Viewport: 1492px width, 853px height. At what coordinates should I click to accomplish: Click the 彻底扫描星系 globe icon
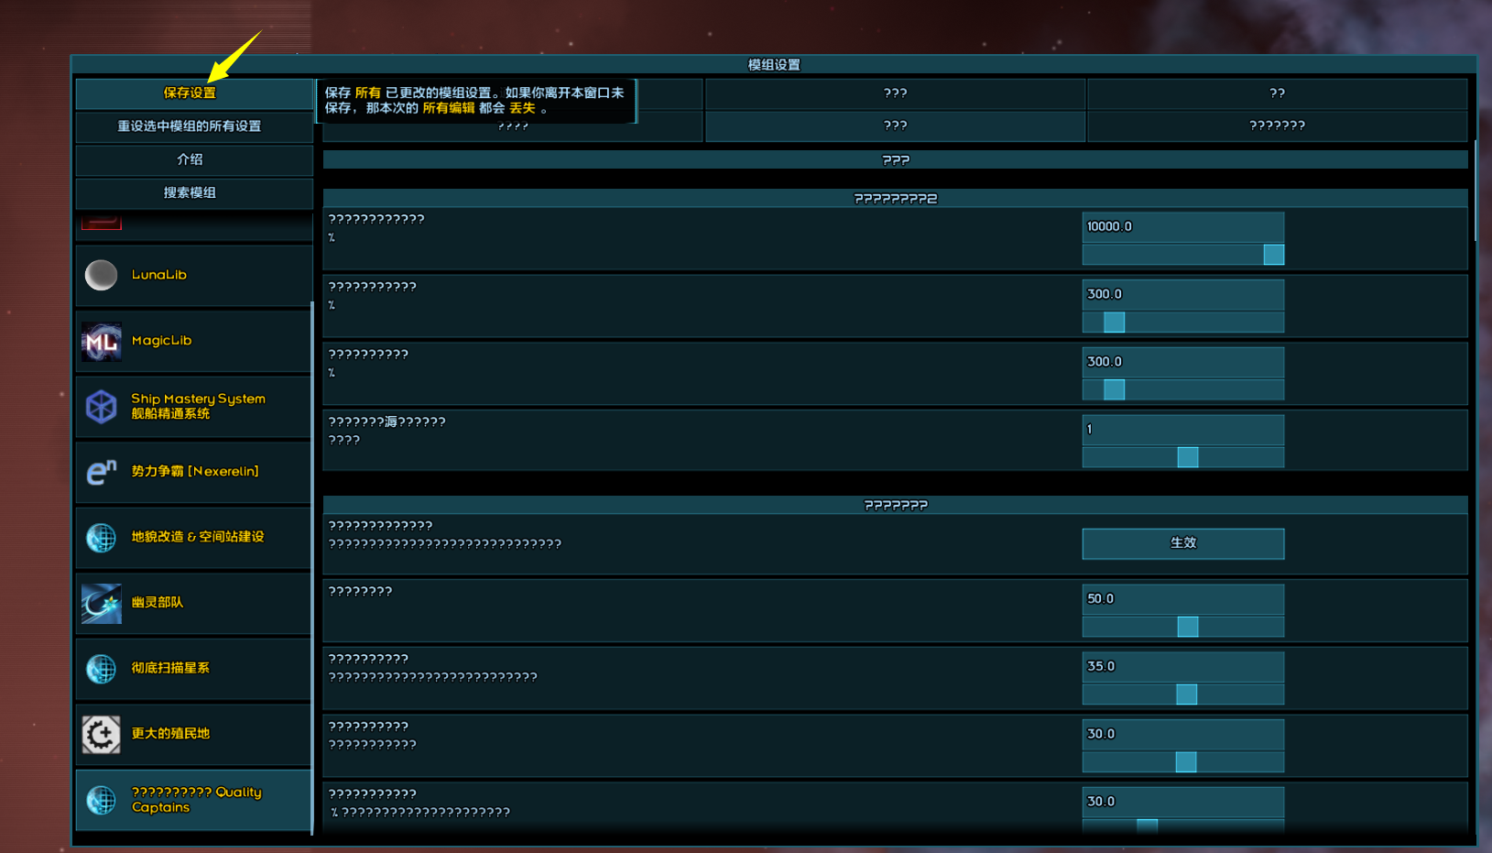pos(101,669)
